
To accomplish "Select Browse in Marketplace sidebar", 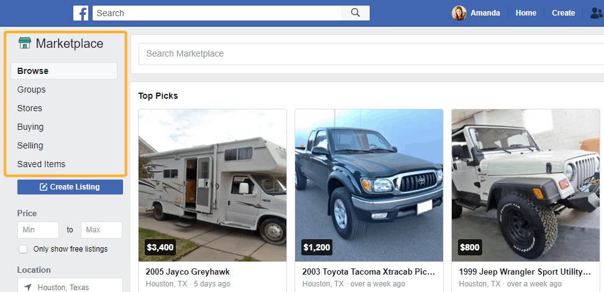I will [x=64, y=71].
